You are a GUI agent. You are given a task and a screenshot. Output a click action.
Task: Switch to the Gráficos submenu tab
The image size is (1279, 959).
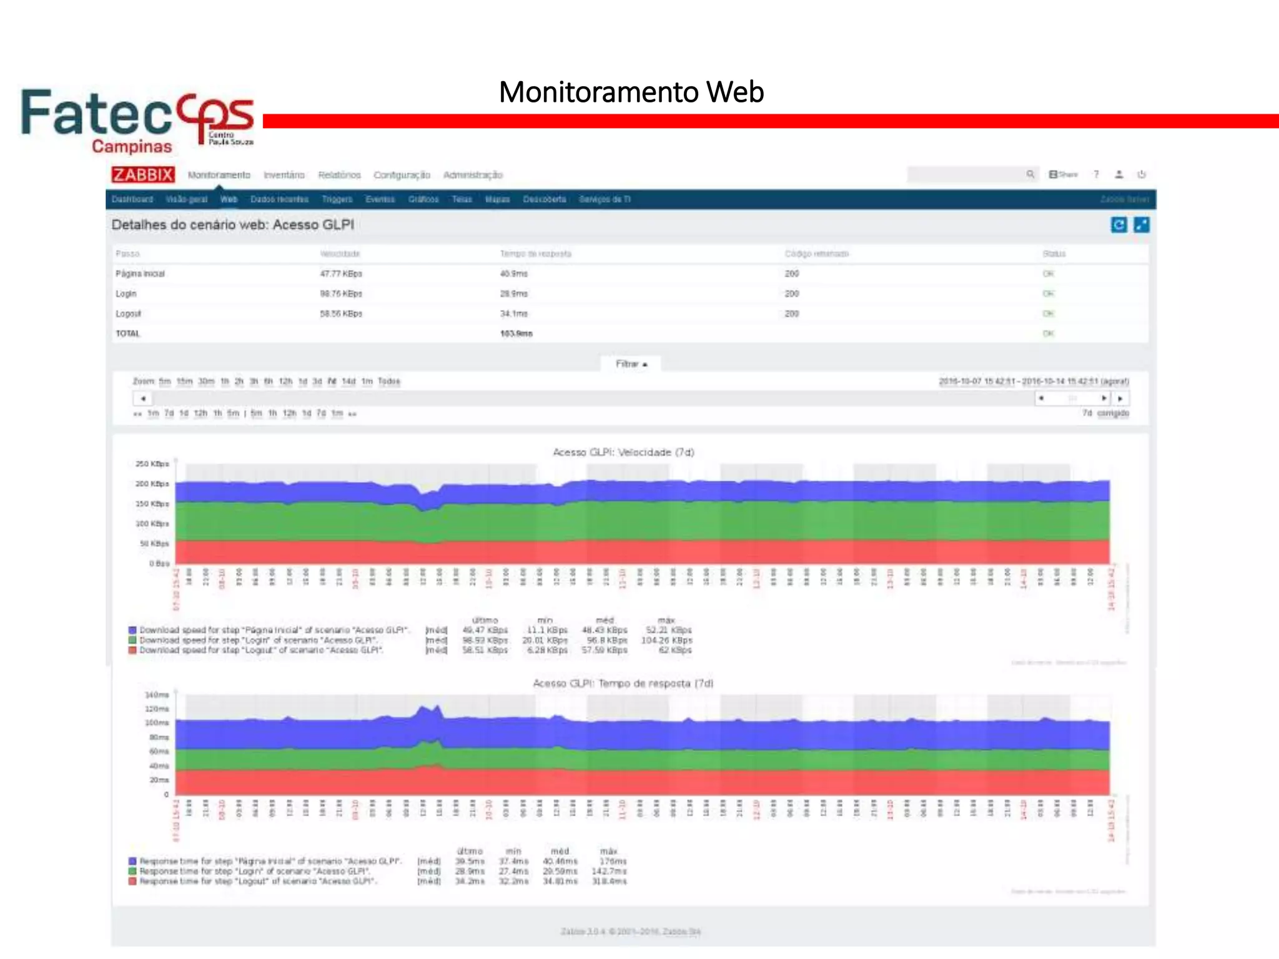(423, 199)
